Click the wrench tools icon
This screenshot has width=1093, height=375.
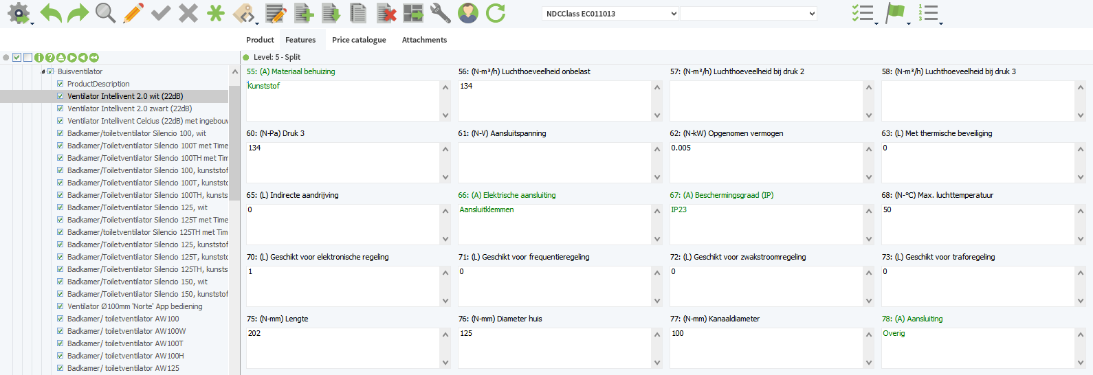click(440, 13)
